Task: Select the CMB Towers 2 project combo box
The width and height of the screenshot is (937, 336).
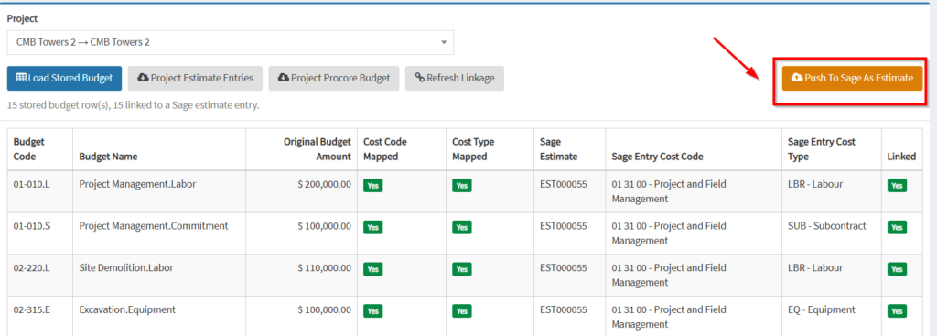Action: [x=230, y=42]
